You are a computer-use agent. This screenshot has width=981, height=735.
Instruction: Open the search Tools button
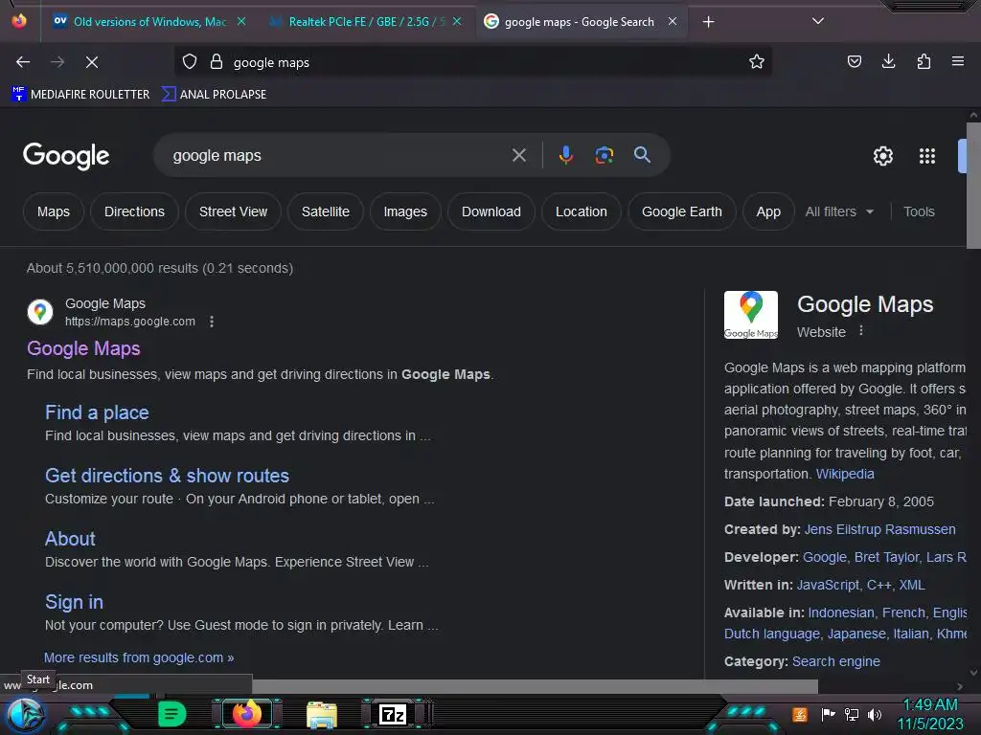click(x=919, y=212)
